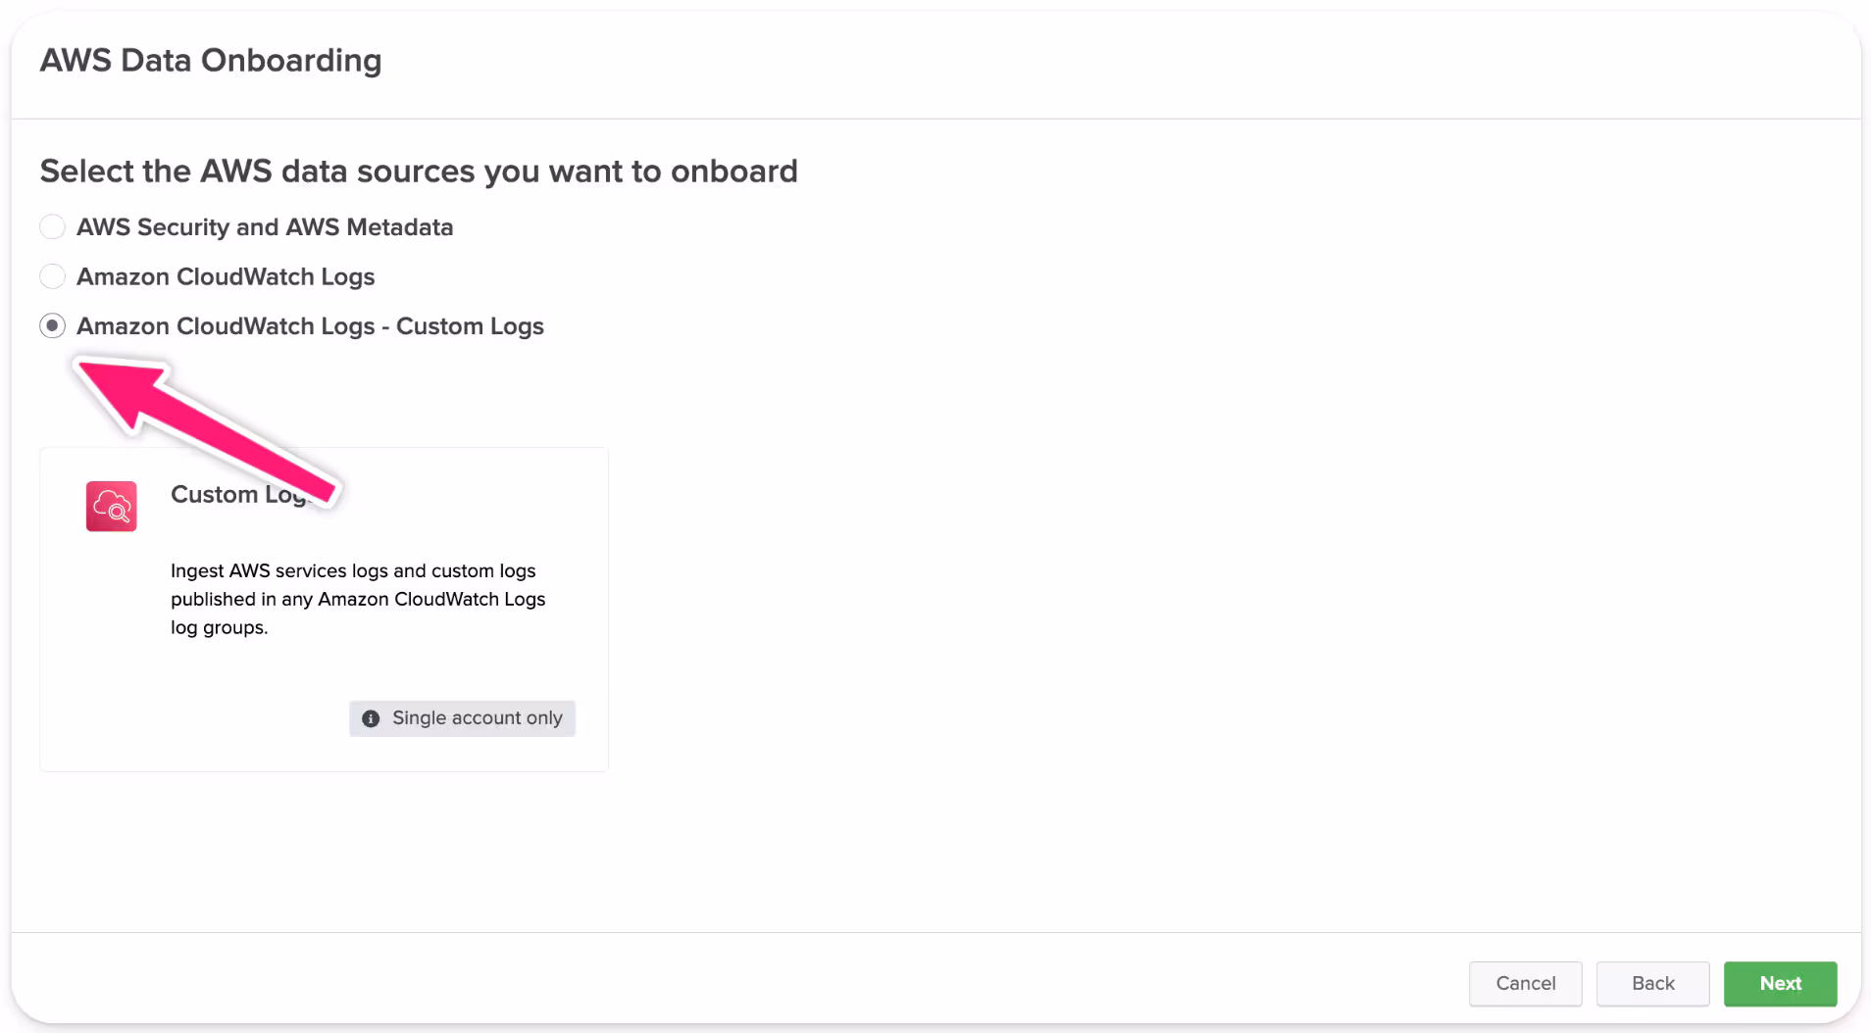Click the 'AWS Security and AWS Metadata' label text
The width and height of the screenshot is (1871, 1033).
click(x=265, y=227)
